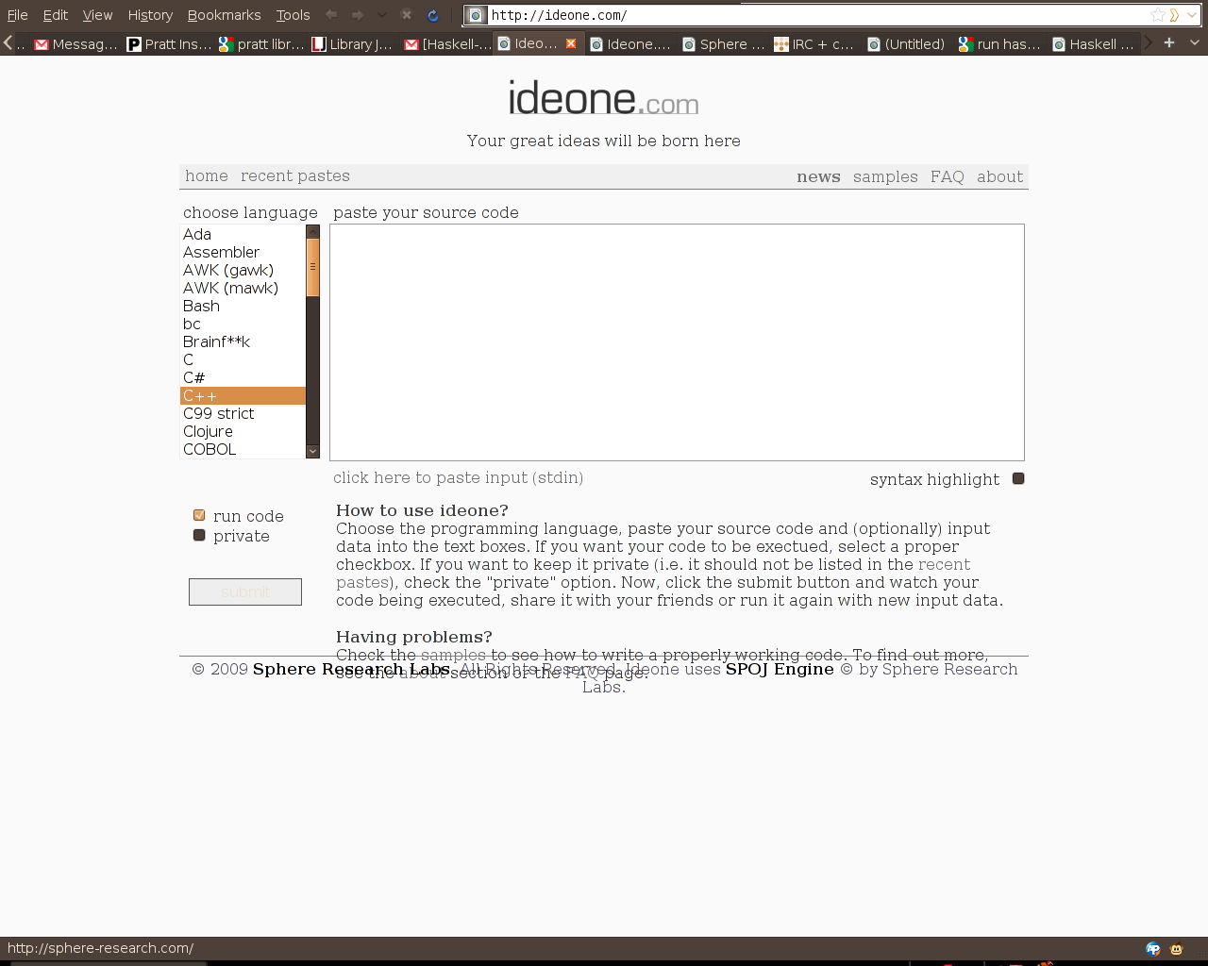Switch to the IRC + c... tab
The width and height of the screenshot is (1208, 966).
tap(816, 43)
